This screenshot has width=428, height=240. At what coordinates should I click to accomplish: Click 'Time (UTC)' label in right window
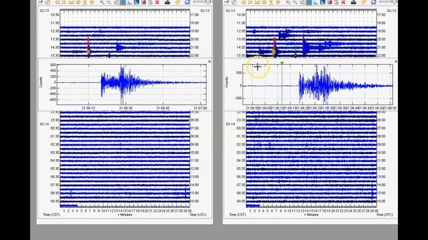(385, 215)
